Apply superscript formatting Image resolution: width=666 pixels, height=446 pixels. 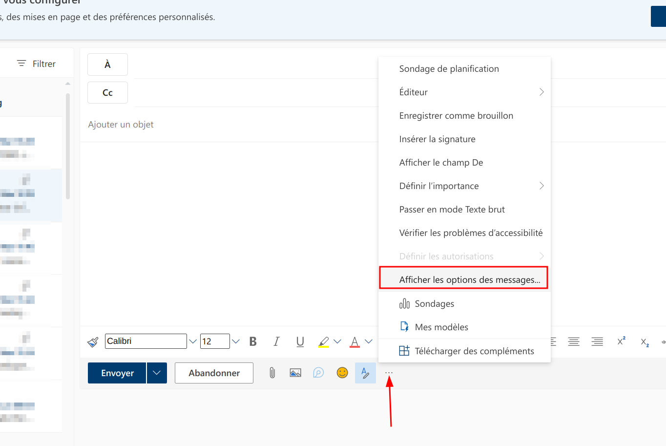621,341
